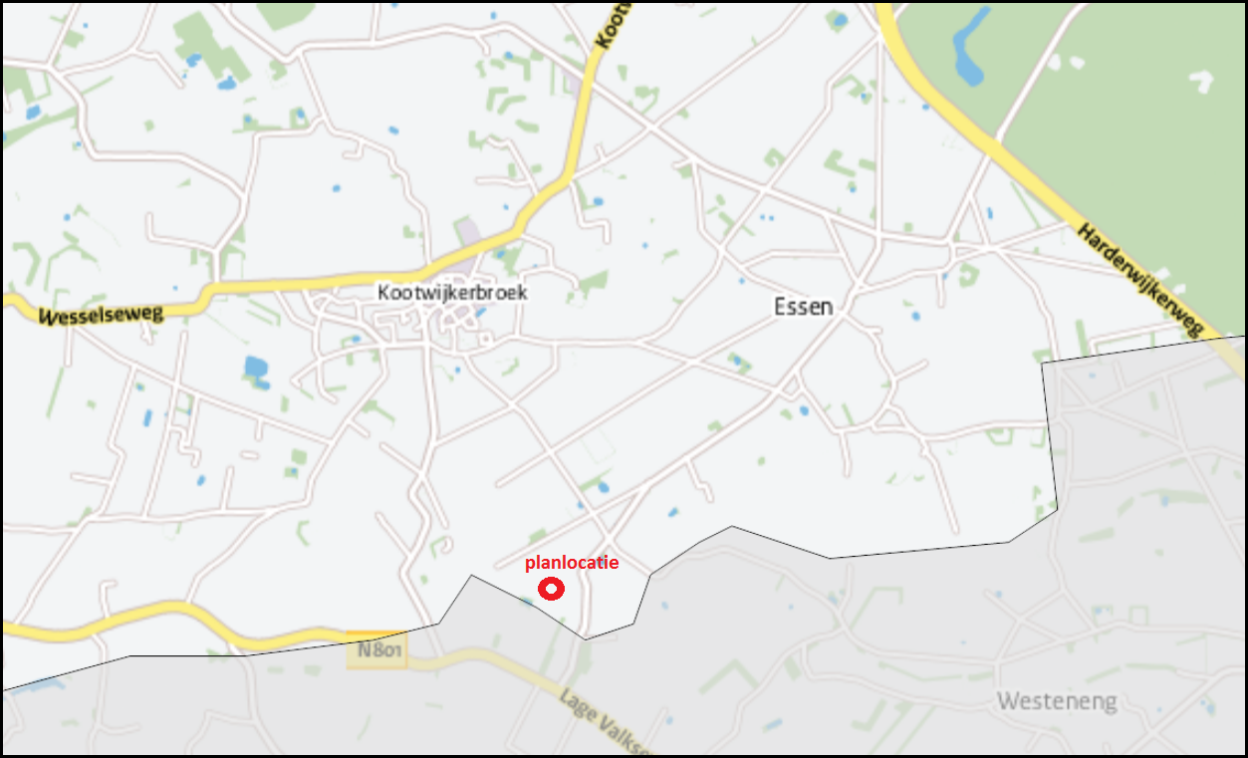Click the red planlocatie text label
The image size is (1248, 758).
572,562
